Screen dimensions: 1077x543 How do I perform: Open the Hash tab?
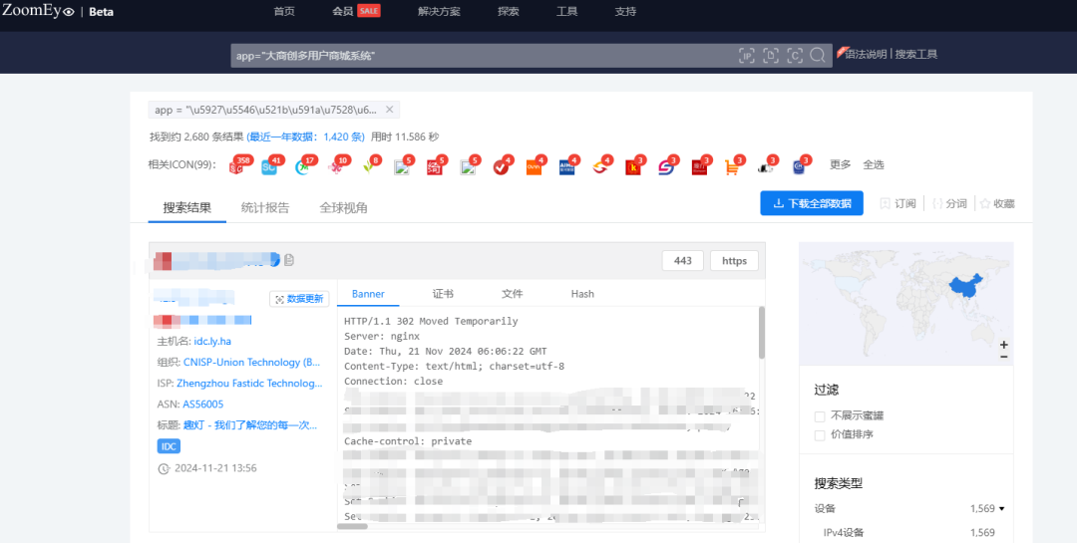[582, 294]
